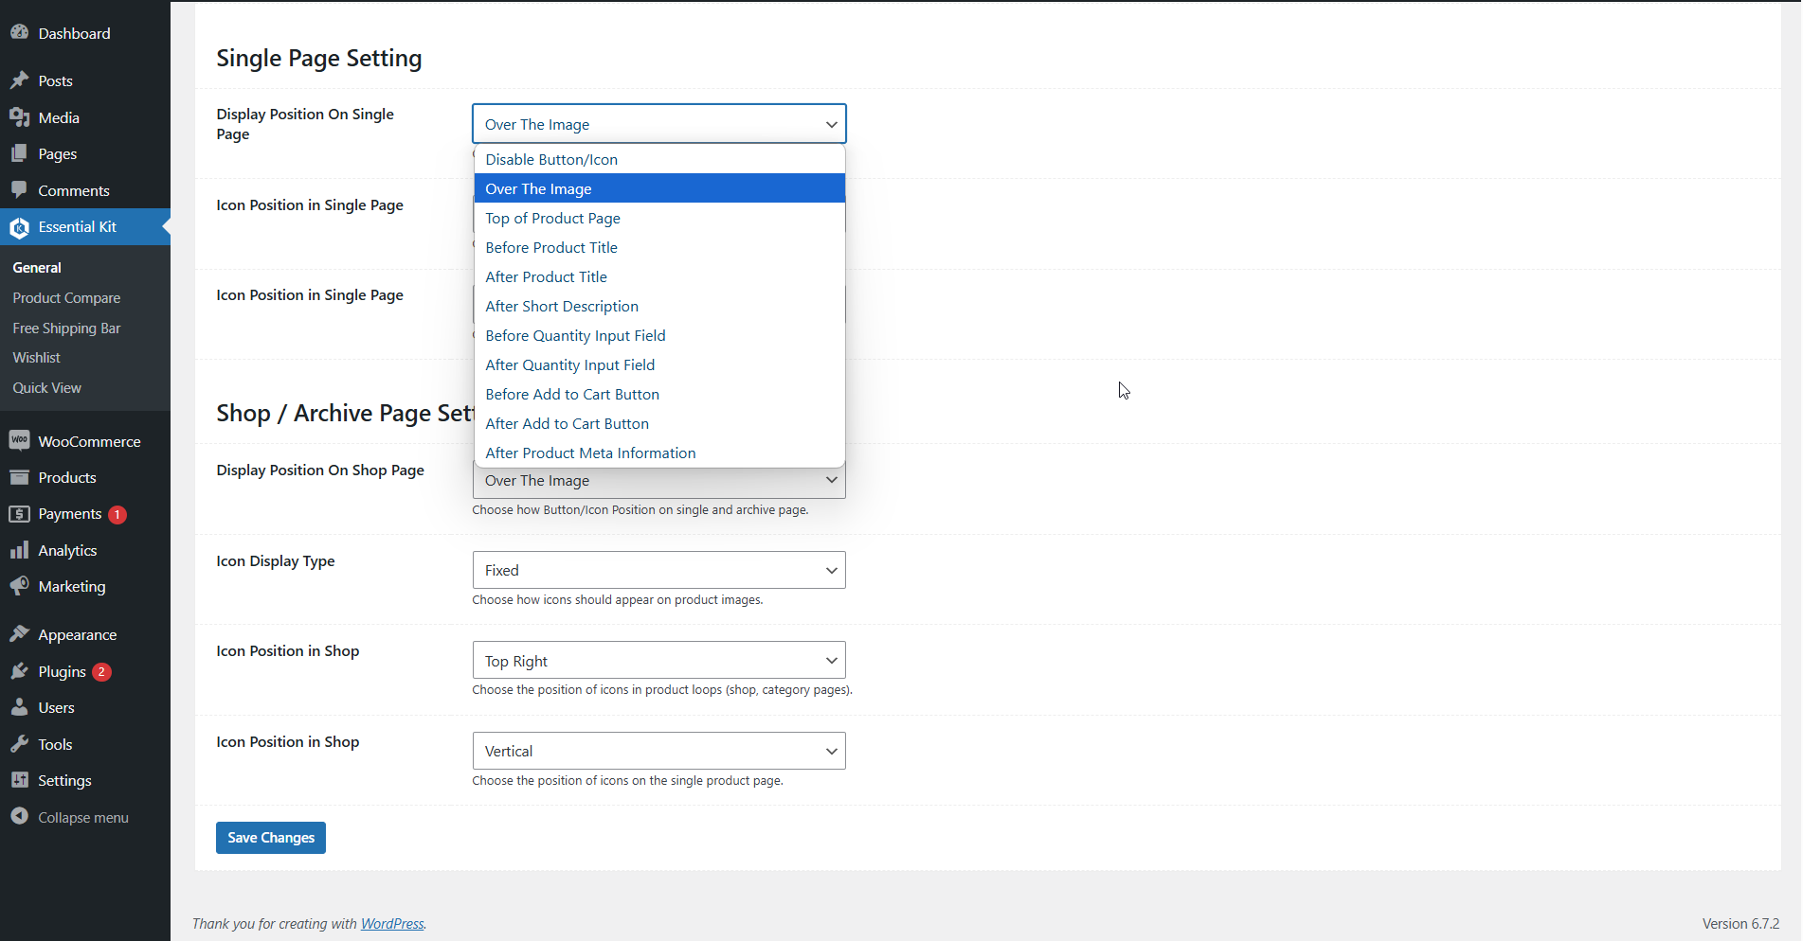The height and width of the screenshot is (941, 1803).
Task: Click the Display Position On Shop Page label
Action: pos(320,470)
